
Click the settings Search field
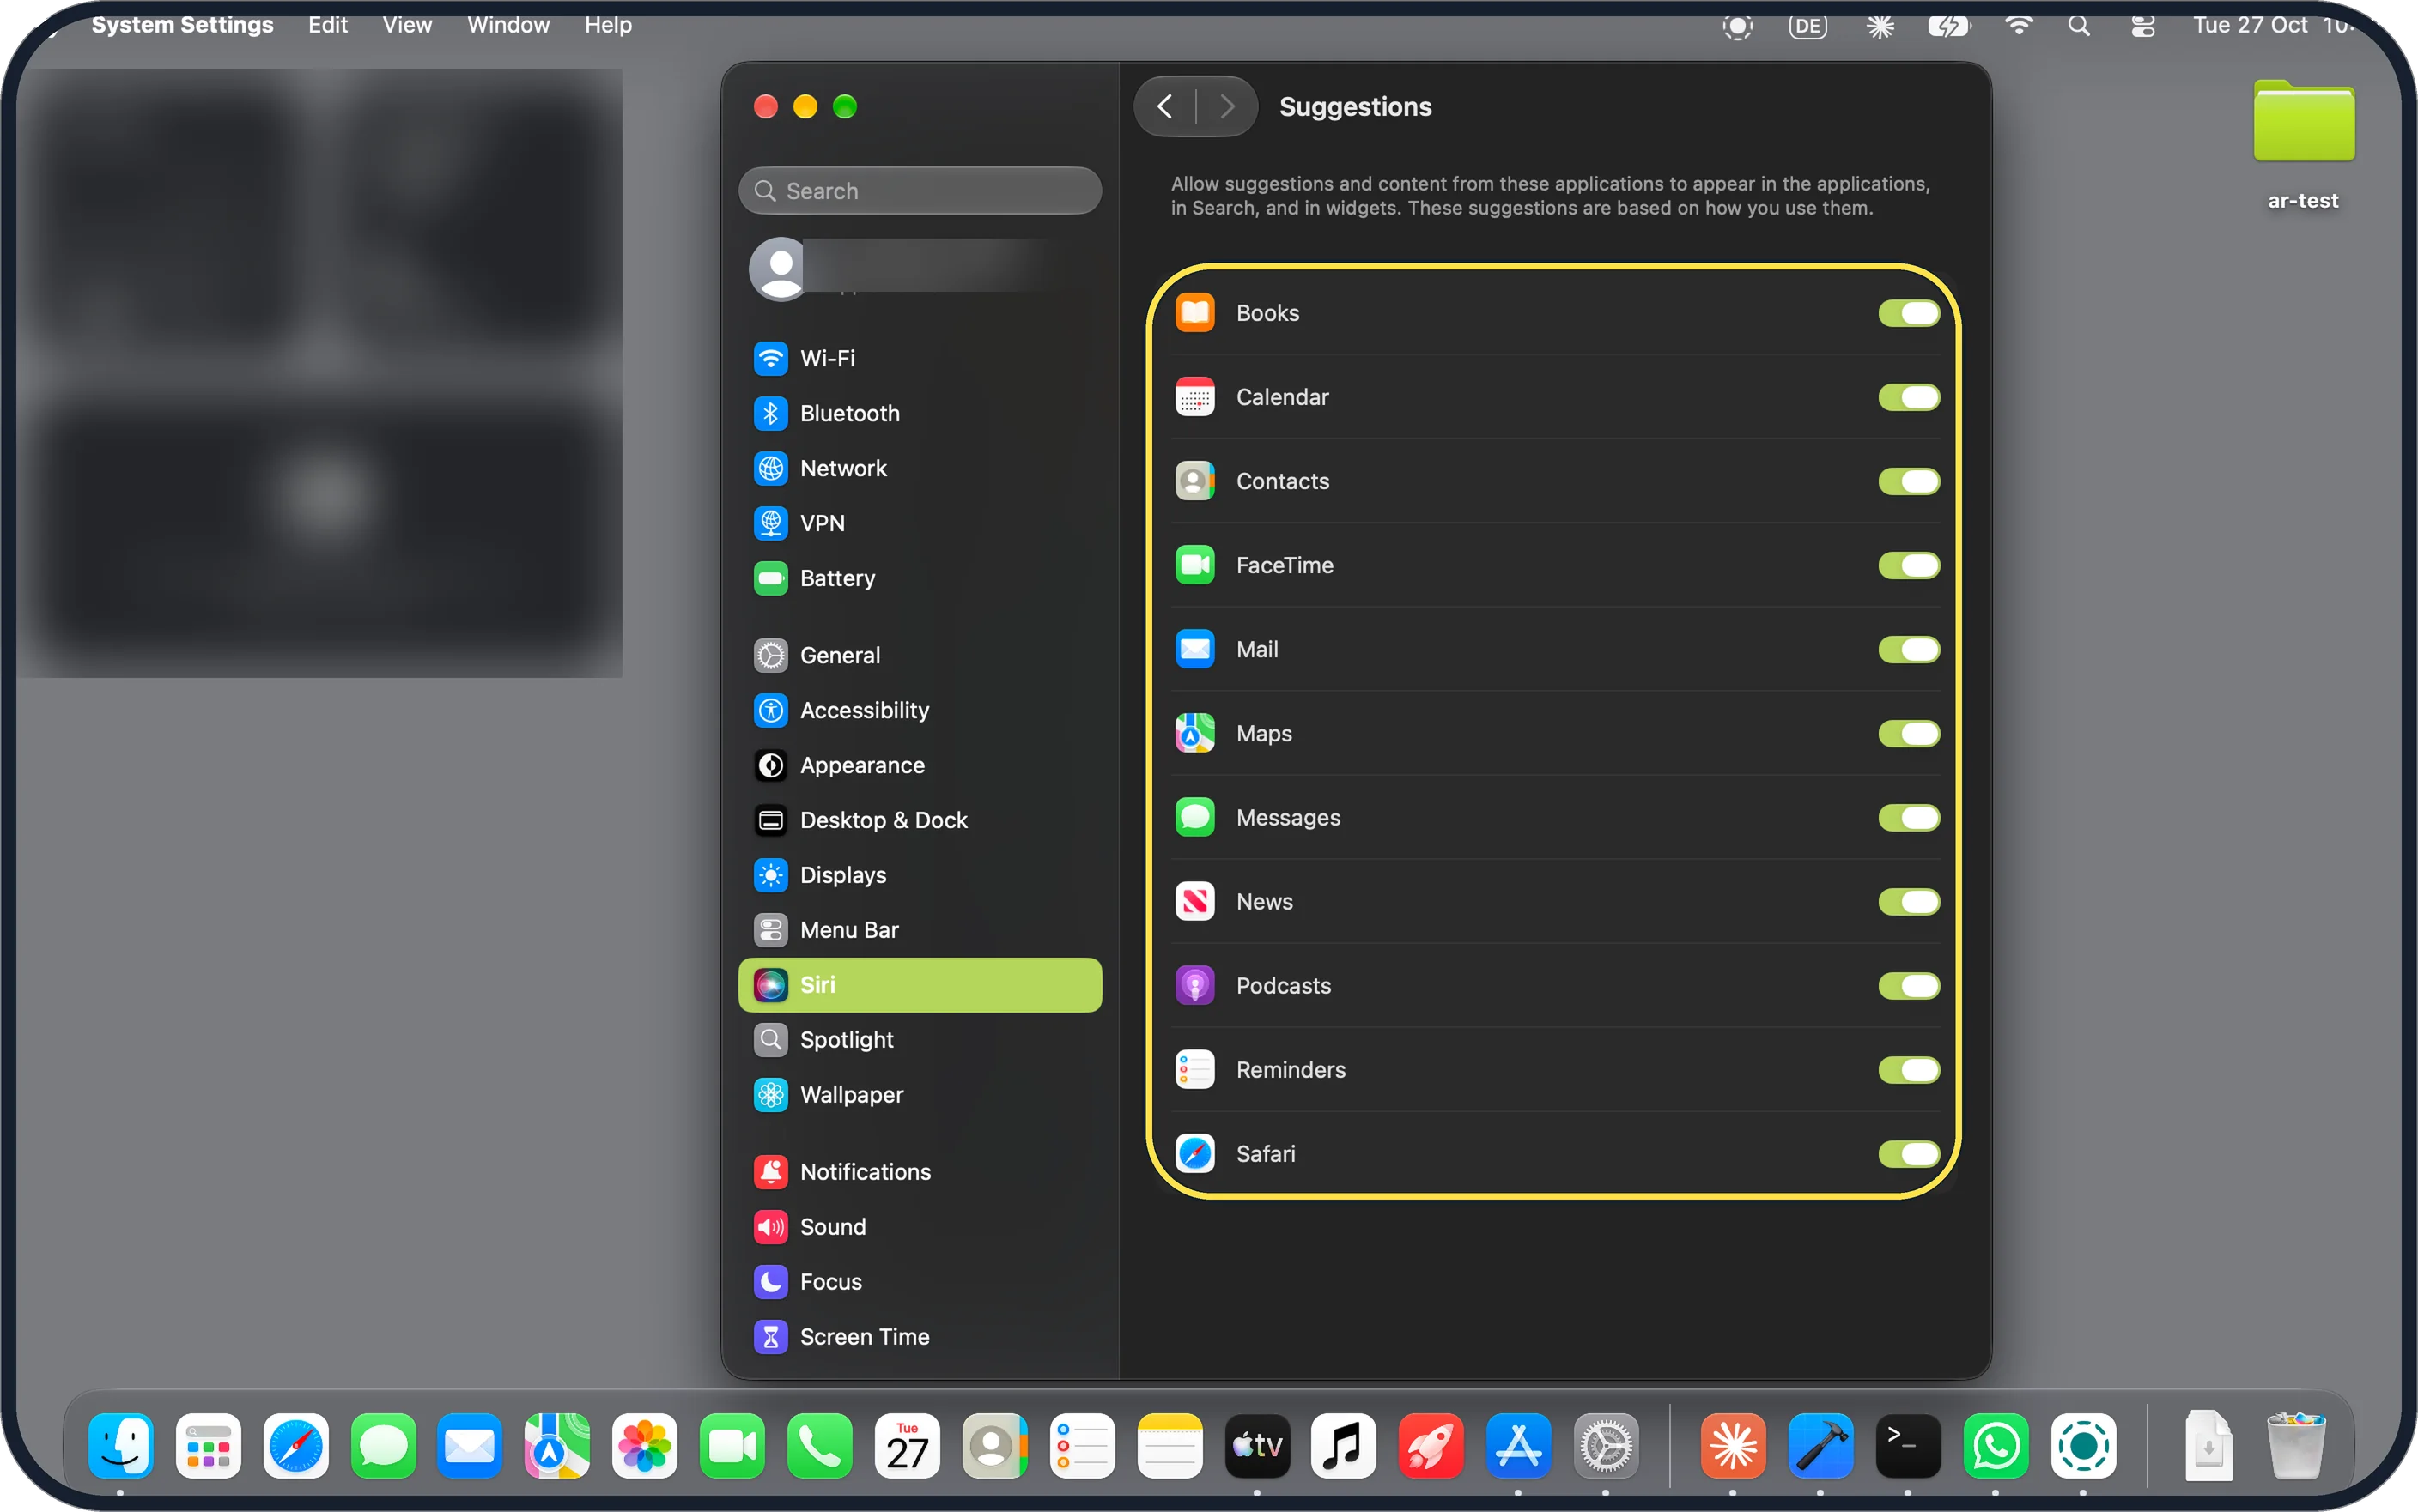tap(920, 190)
